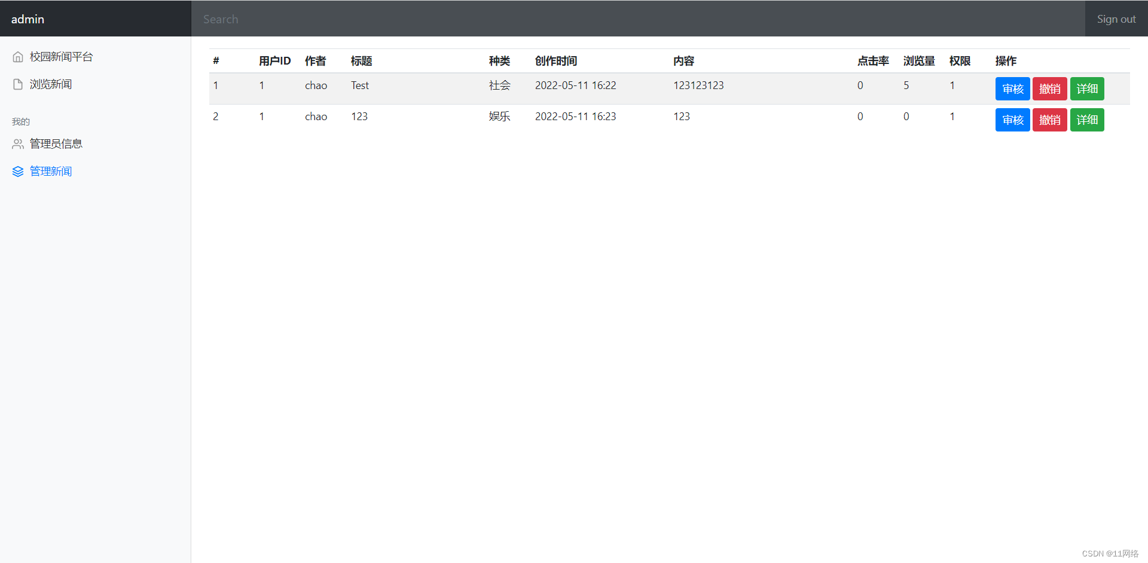
Task: Click the 内容 column header
Action: (683, 61)
